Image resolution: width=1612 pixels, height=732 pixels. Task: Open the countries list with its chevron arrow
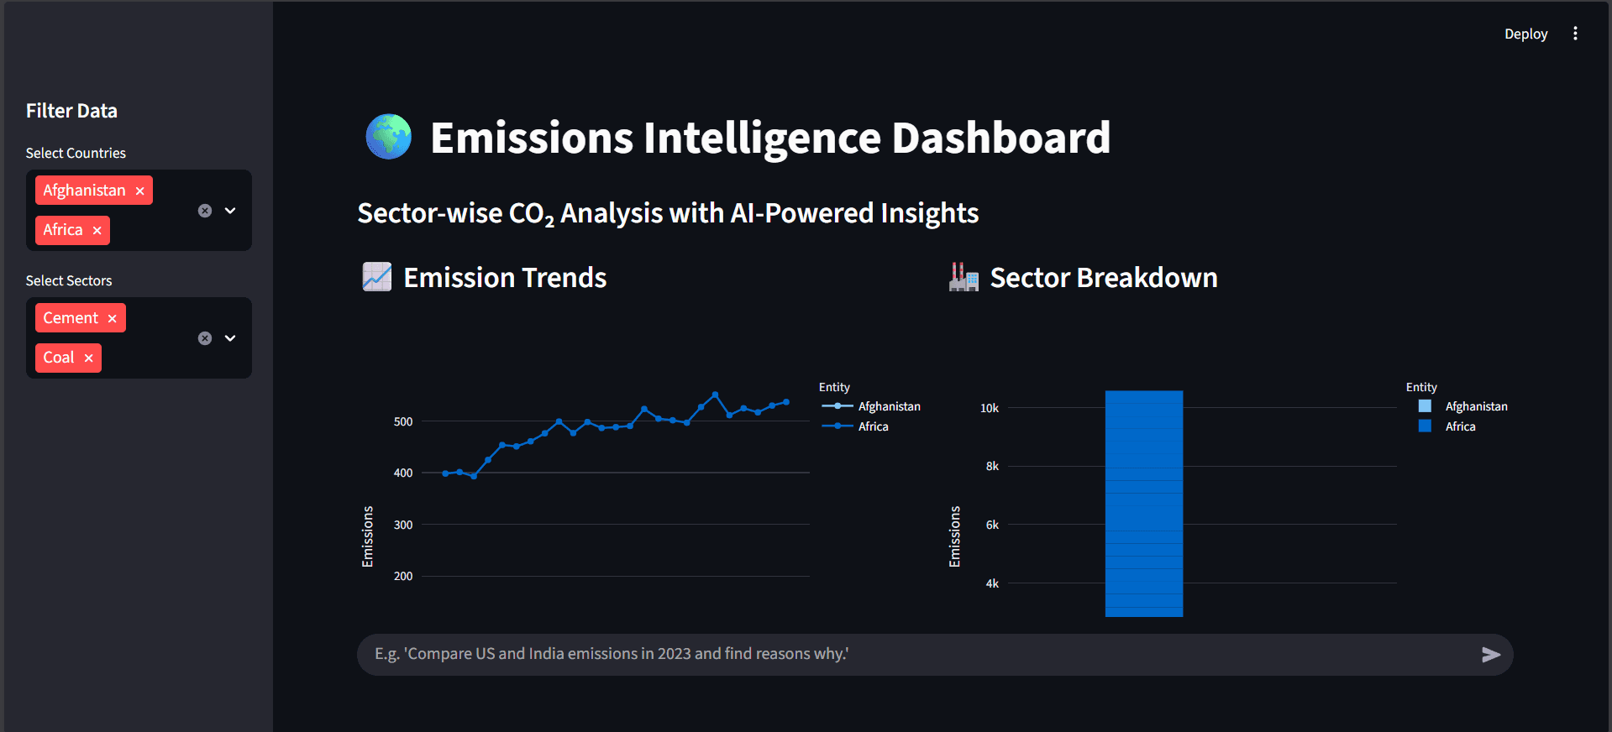[x=229, y=210]
